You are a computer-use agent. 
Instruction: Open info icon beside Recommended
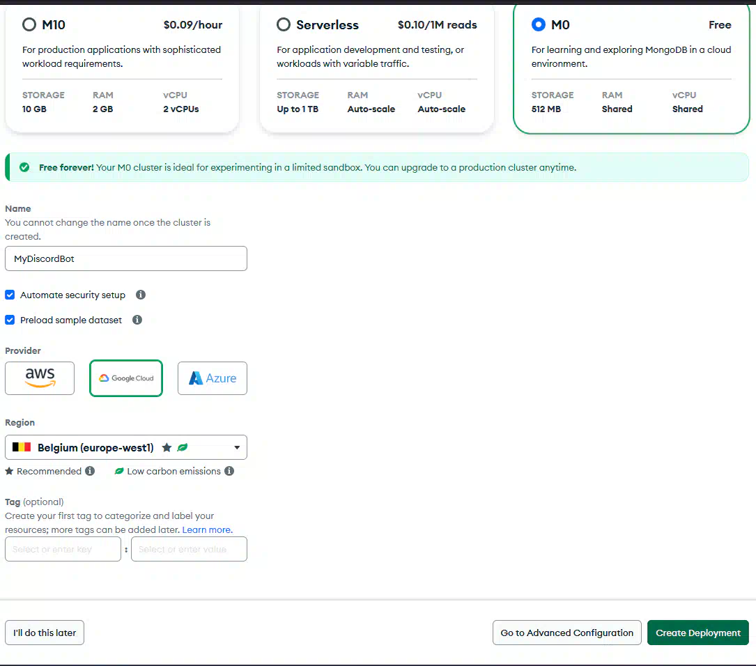tap(90, 471)
